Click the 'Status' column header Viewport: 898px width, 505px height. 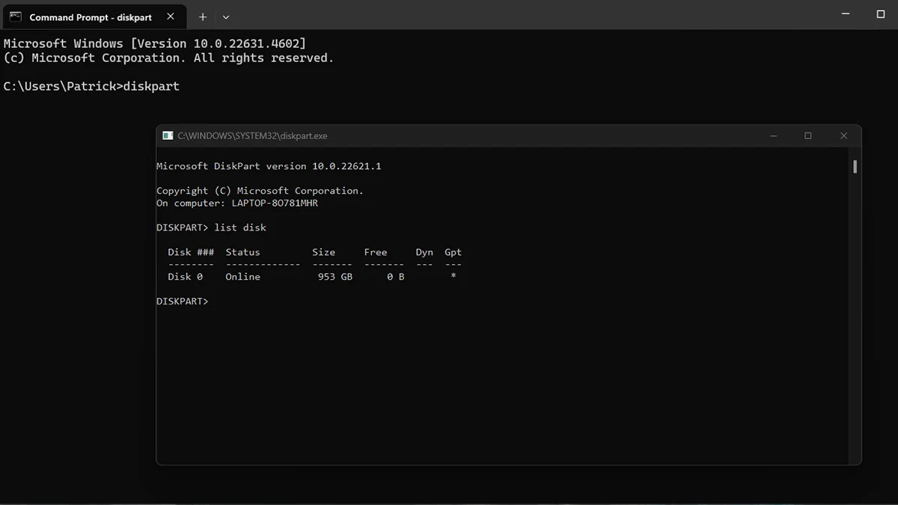pyautogui.click(x=243, y=252)
